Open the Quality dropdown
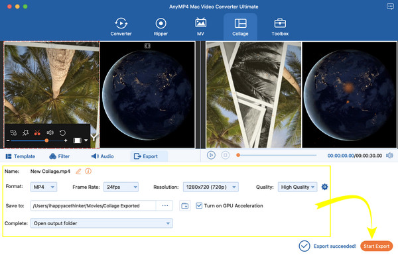Viewport: 398px width, 257px height. (x=297, y=187)
